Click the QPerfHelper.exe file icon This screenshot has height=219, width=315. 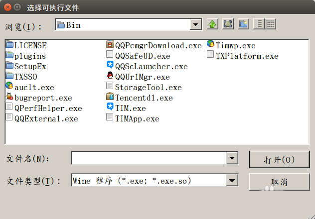pyautogui.click(x=9, y=107)
